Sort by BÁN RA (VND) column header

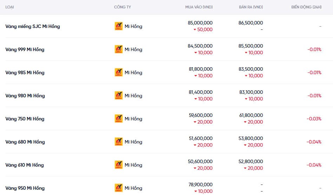pyautogui.click(x=250, y=7)
